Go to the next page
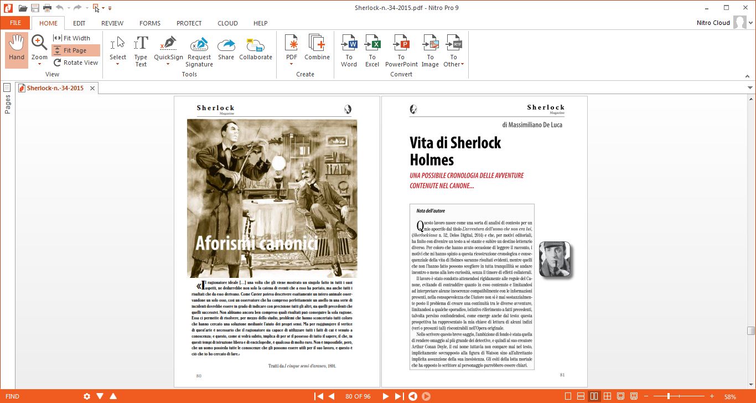The image size is (756, 403). [x=386, y=396]
